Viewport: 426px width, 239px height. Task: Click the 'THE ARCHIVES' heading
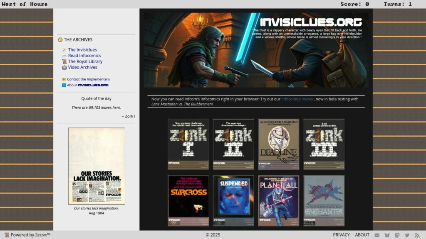(x=78, y=39)
